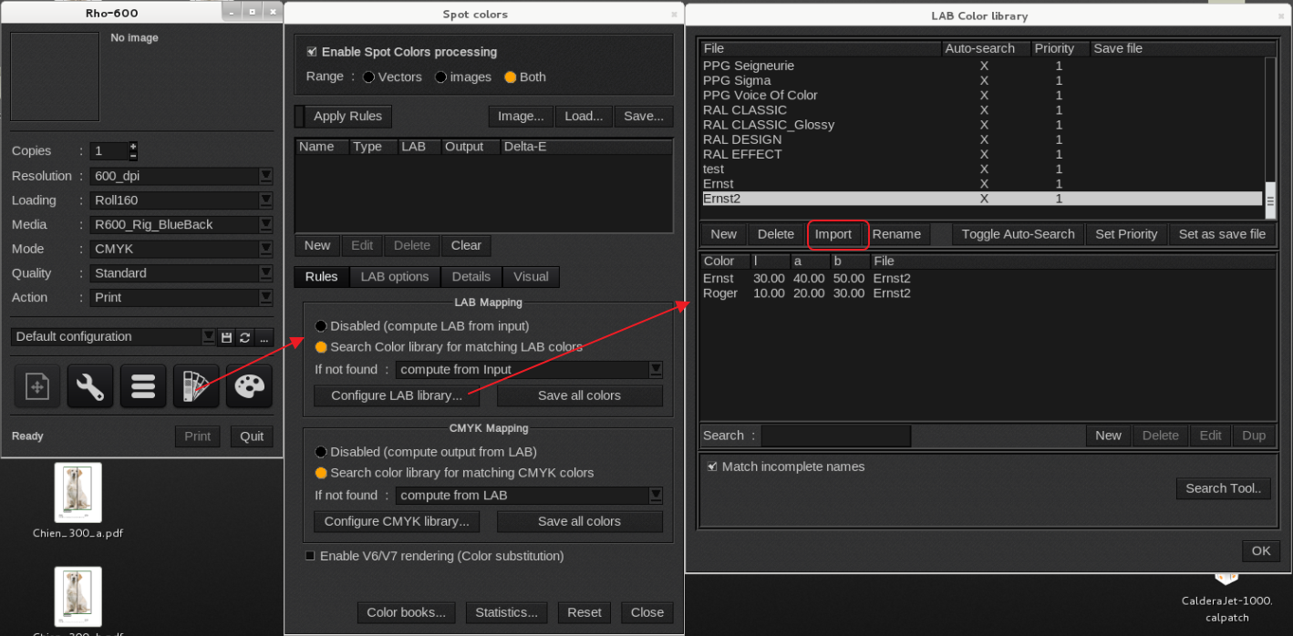This screenshot has width=1293, height=636.
Task: Click the color Search input field
Action: click(835, 436)
